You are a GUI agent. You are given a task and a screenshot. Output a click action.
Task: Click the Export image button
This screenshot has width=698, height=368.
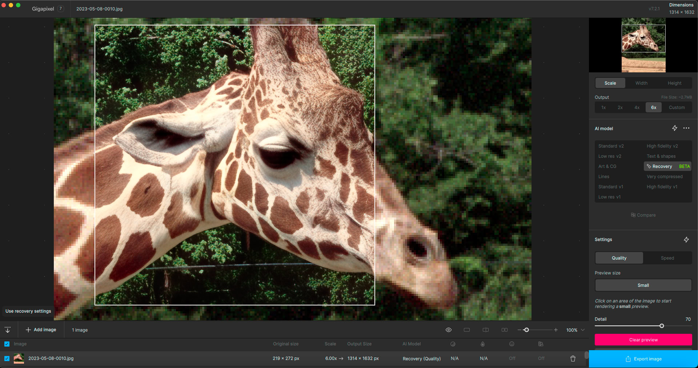tap(643, 359)
